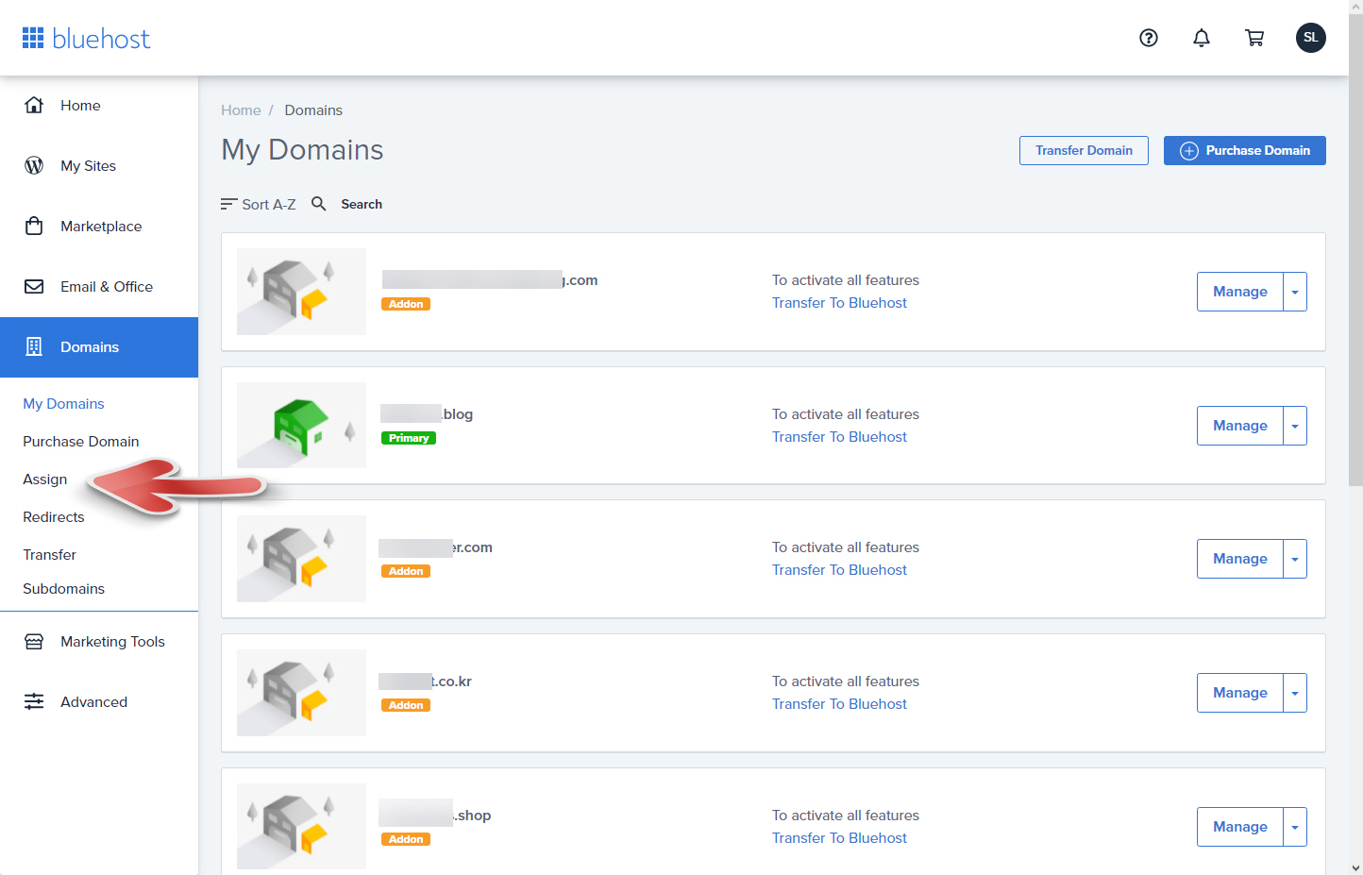Click the Home house icon in sidebar

click(34, 105)
